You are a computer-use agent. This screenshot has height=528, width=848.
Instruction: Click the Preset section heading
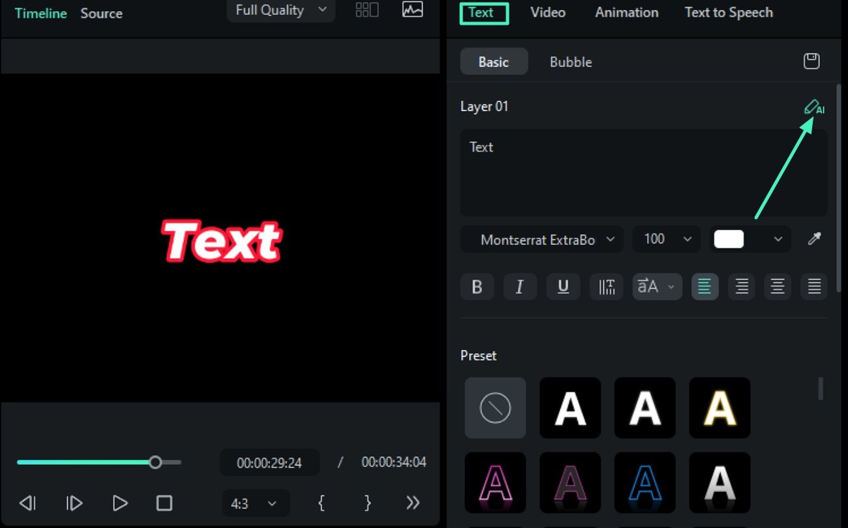click(478, 356)
